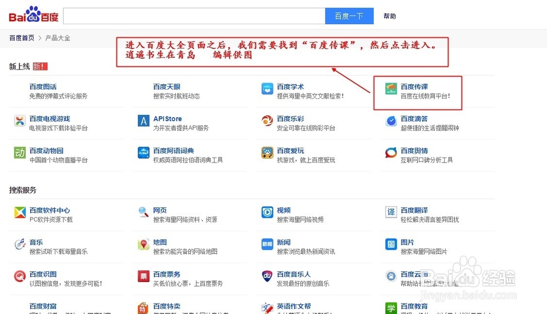Click the 百度云图 paw icon
The width and height of the screenshot is (547, 314).
pyautogui.click(x=391, y=276)
